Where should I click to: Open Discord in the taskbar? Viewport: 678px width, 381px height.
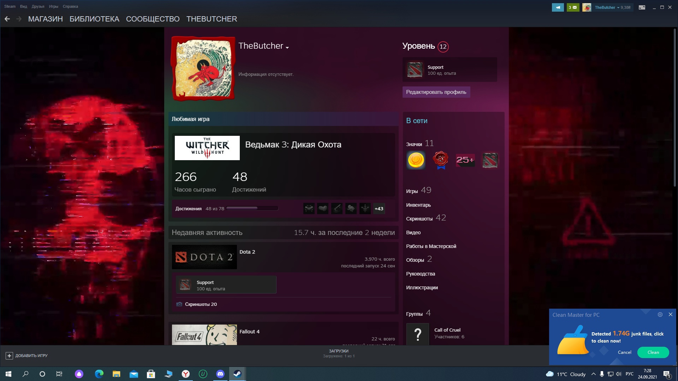tap(220, 374)
